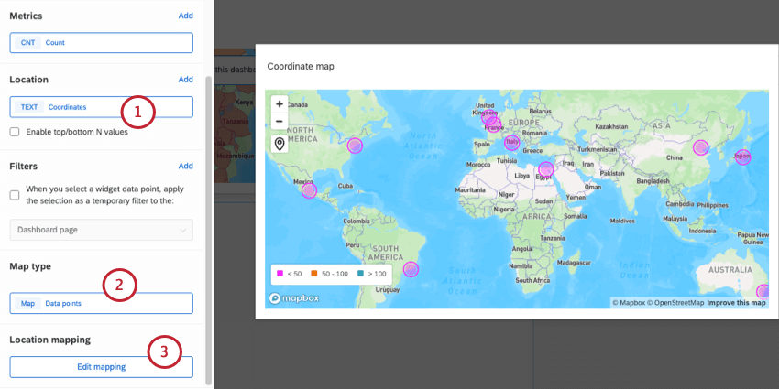
Task: Open the TEXT Coordinates location field
Action: [102, 107]
